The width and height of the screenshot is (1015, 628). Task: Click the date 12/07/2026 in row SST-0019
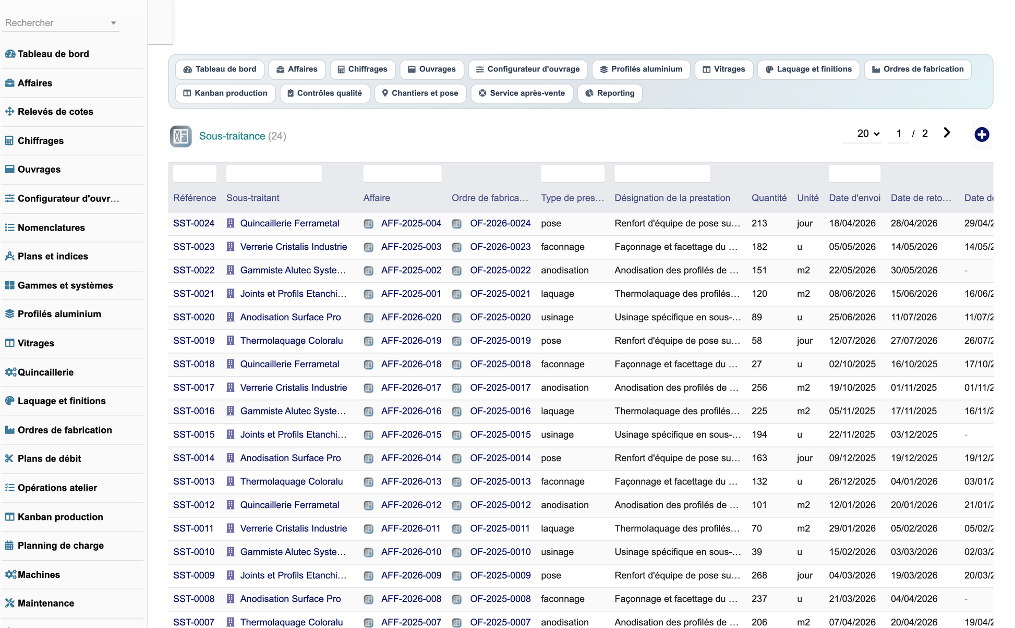click(852, 341)
